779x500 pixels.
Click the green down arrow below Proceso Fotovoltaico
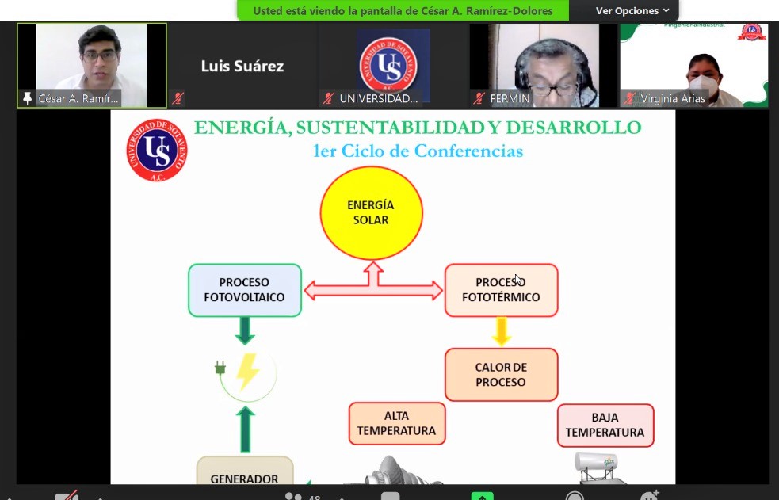(x=245, y=330)
